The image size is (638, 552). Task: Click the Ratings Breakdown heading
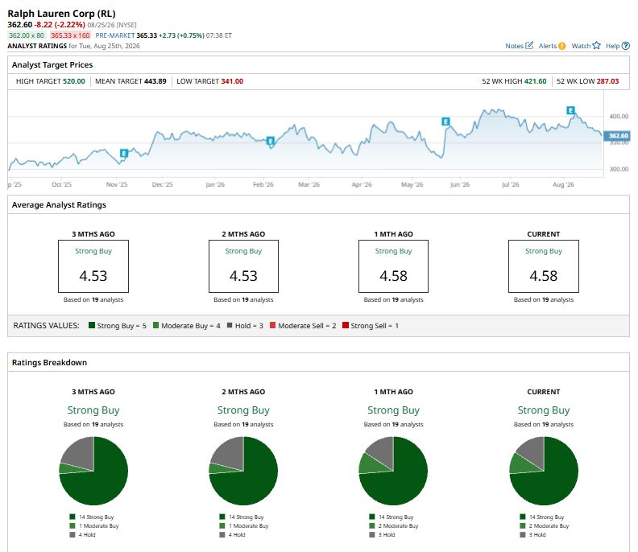pos(49,363)
